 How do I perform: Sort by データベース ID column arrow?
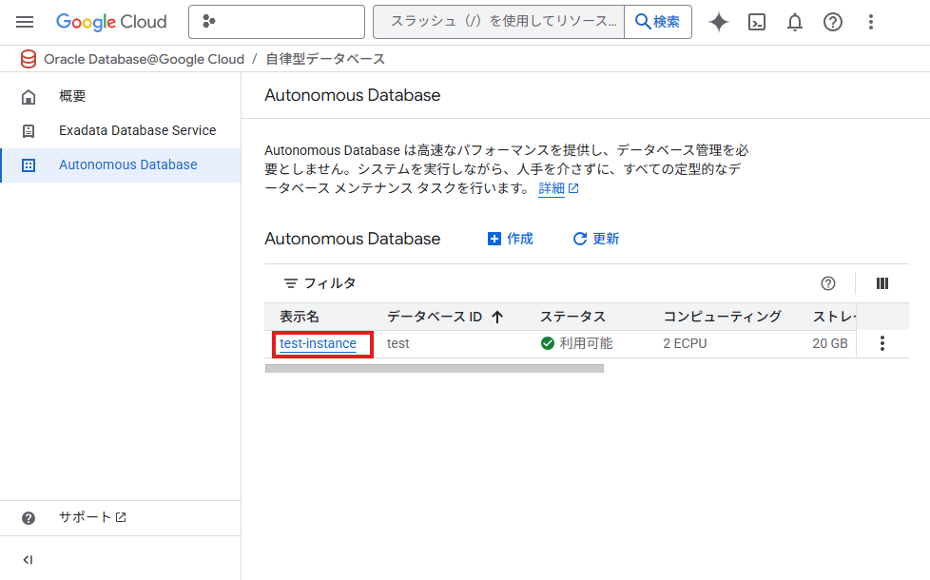pos(497,317)
